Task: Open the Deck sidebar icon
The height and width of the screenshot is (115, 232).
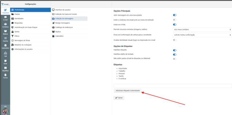Action: (5, 61)
